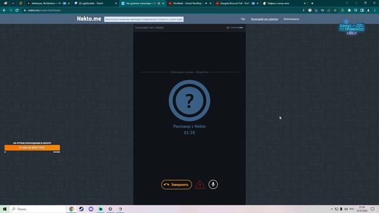Open the tab search chevron in title bar
The image size is (379, 213).
click(347, 3)
